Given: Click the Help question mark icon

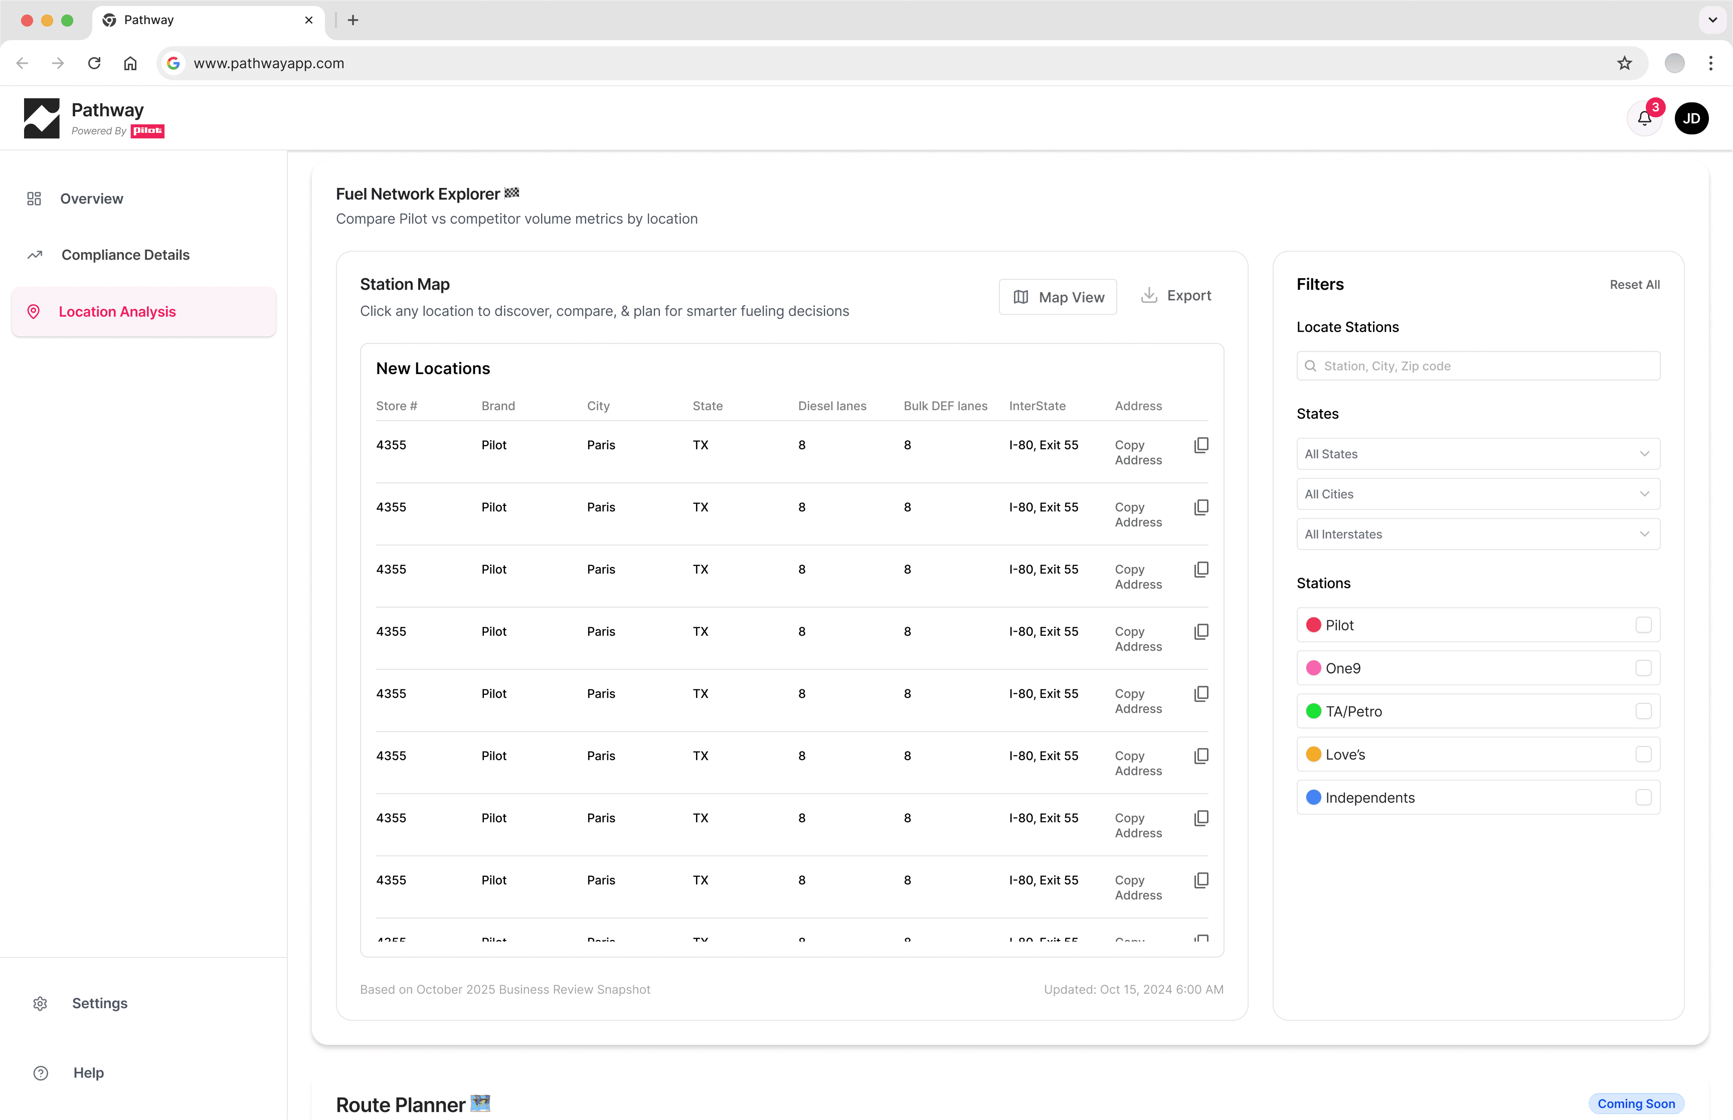Looking at the screenshot, I should tap(41, 1073).
